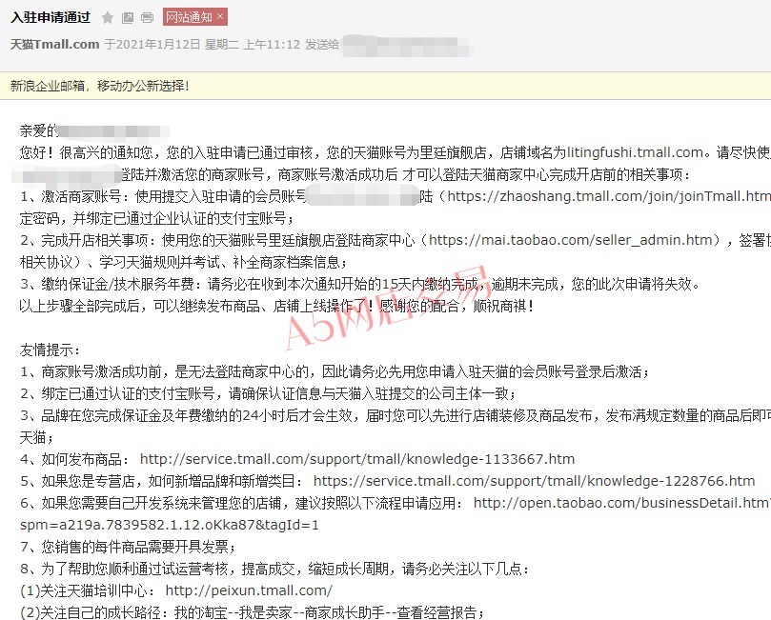Screen dimensions: 771x620
Task: Open the peixun.tmall.com training link
Action: pyautogui.click(x=249, y=590)
